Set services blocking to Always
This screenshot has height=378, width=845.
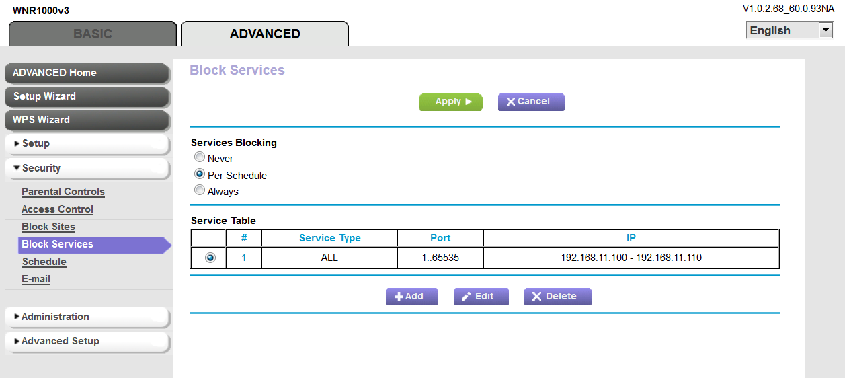point(200,190)
